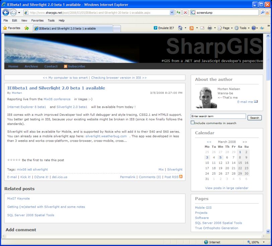The height and width of the screenshot is (246, 272).
Task: Open the Mobile GIS page link
Action: 203,208
